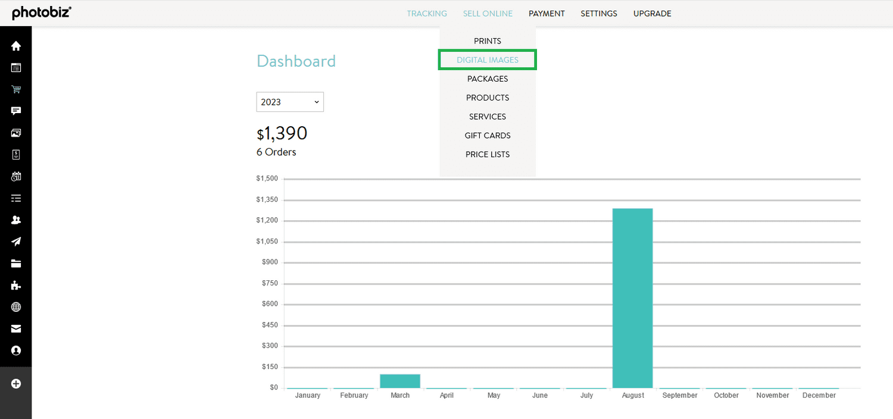Open the image galleries sidebar icon
The width and height of the screenshot is (893, 419).
coord(16,133)
